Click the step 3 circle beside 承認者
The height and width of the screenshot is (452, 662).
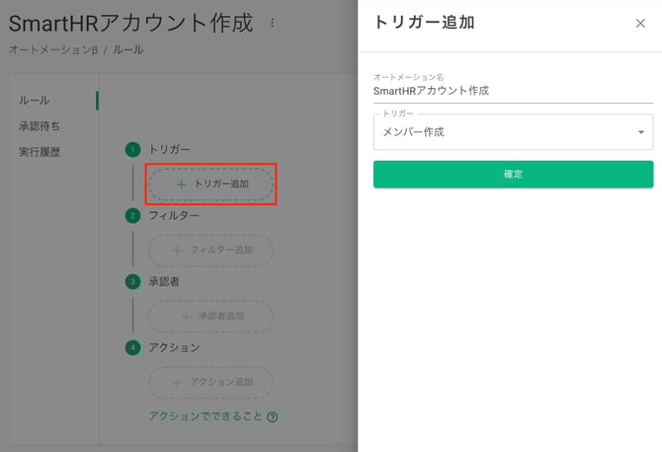point(132,281)
